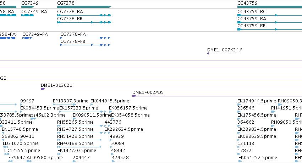Select the CG7378-RB transcript feature
This screenshot has height=163, width=302.
(84, 22)
